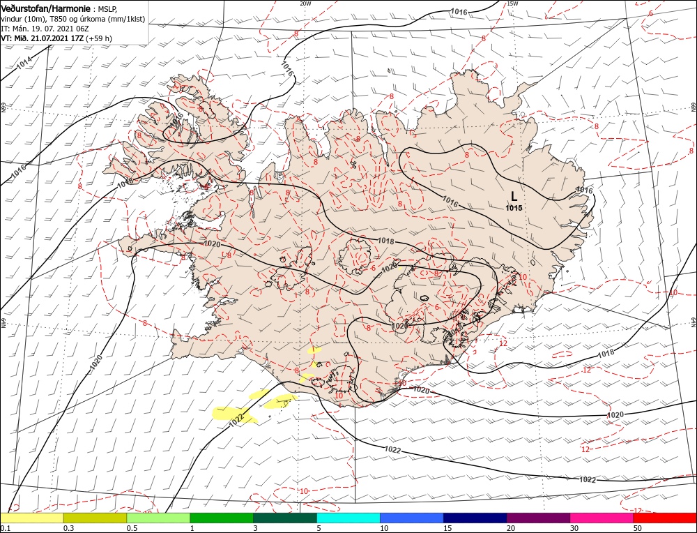This screenshot has height=533, width=697.
Task: Click 'IT: Mán. 19. 07. 2021 06Z' line
Action: (45, 29)
